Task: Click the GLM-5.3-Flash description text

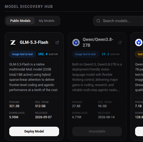Action: (x=34, y=77)
